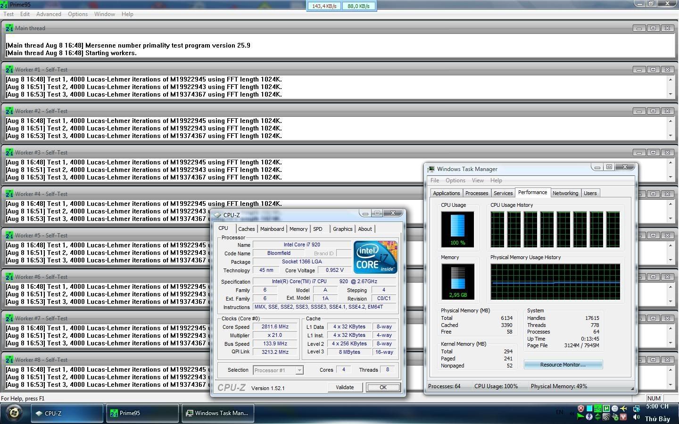Click the Windows Task Manager title icon
This screenshot has height=424, width=679.
tap(431, 169)
